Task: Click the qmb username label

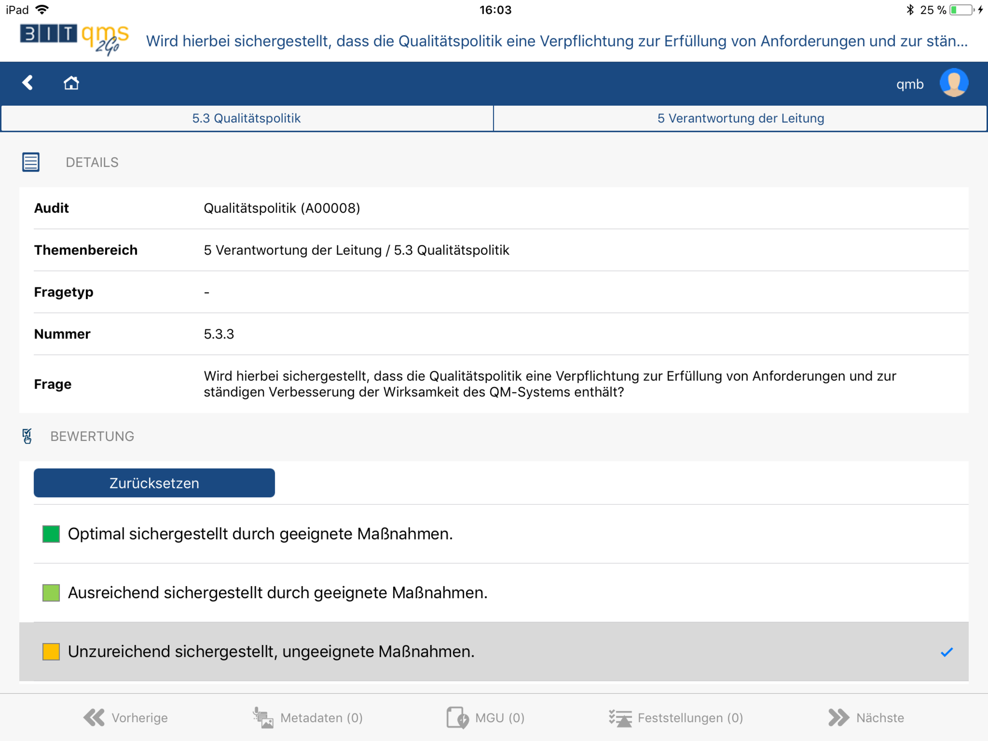Action: 910,84
